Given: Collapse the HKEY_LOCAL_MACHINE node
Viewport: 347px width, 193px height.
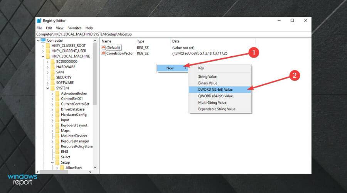Looking at the screenshot, I should [43, 56].
